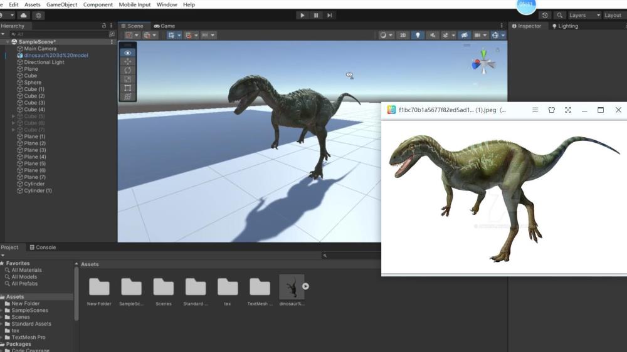The image size is (627, 352).
Task: Toggle scene visibility of hidden objects
Action: [464, 36]
